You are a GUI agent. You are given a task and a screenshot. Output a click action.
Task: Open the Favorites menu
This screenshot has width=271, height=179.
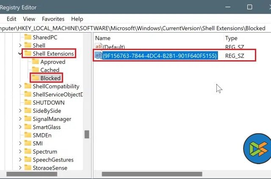[x=53, y=19]
